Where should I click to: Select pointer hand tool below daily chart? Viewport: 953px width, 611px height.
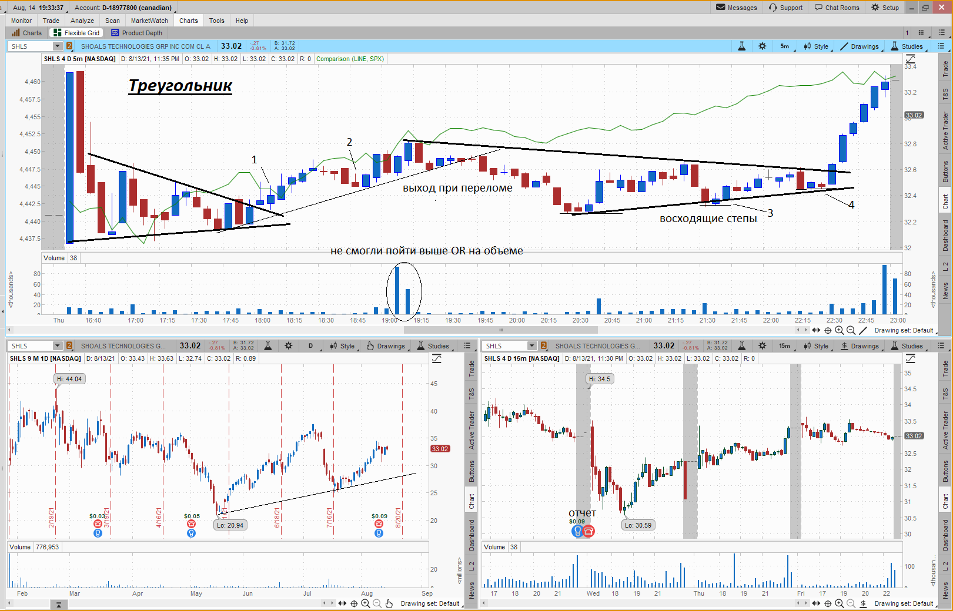click(x=389, y=603)
